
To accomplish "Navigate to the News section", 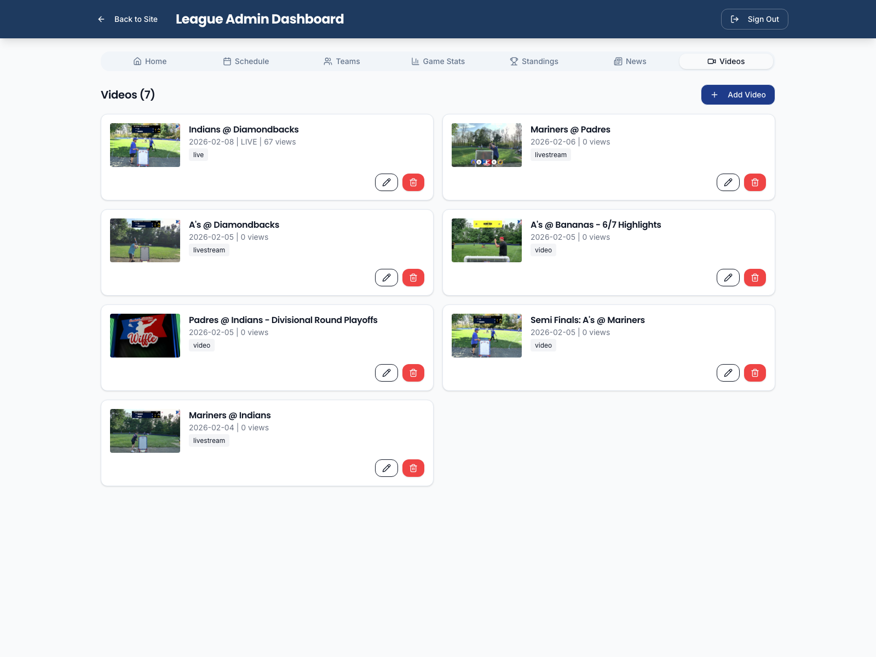I will click(630, 61).
